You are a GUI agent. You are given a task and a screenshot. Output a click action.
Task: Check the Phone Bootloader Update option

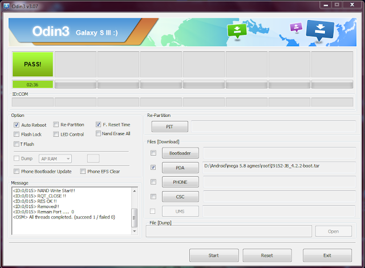[17, 172]
